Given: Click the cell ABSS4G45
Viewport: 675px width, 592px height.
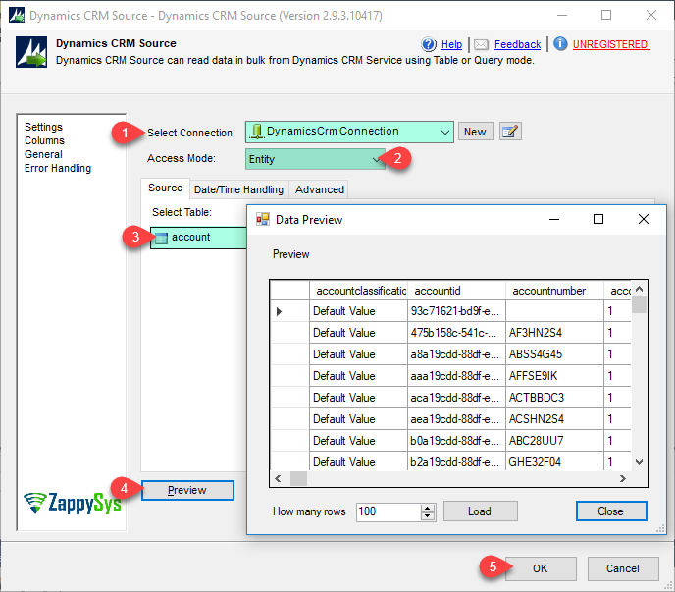Looking at the screenshot, I should point(555,354).
